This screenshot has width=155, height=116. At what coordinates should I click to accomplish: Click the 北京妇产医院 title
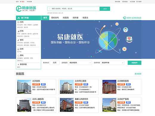pyautogui.click(x=123, y=99)
